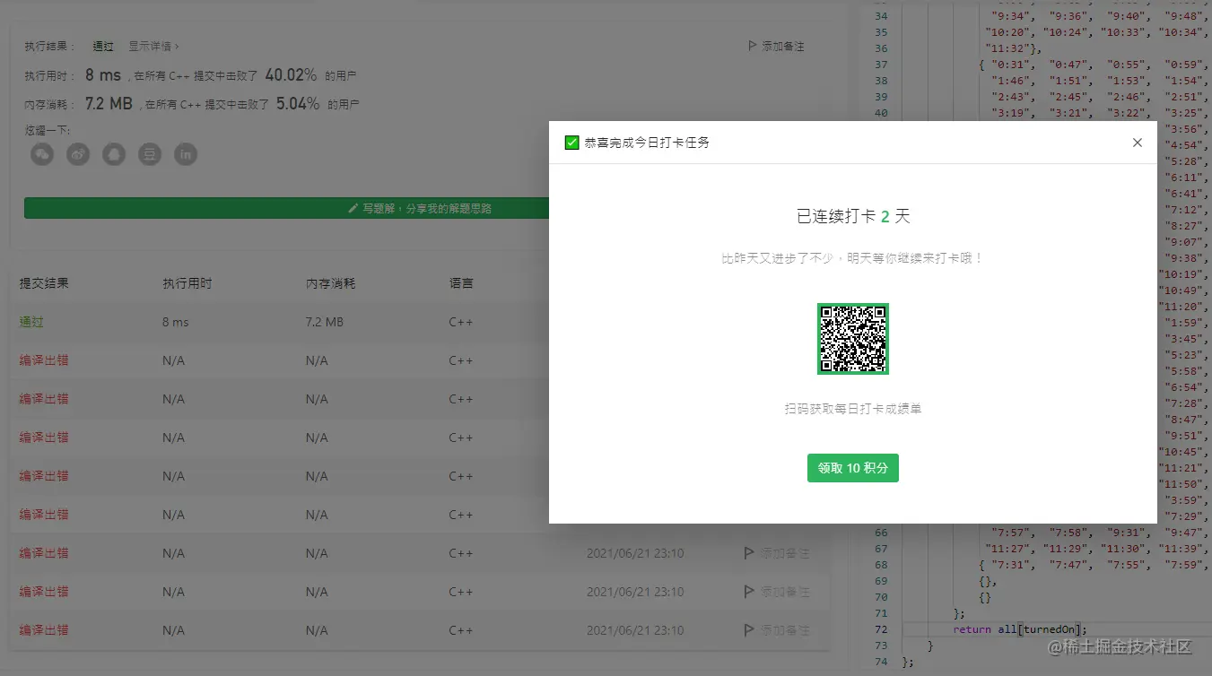Click line number 69 in code editor

pyautogui.click(x=880, y=581)
